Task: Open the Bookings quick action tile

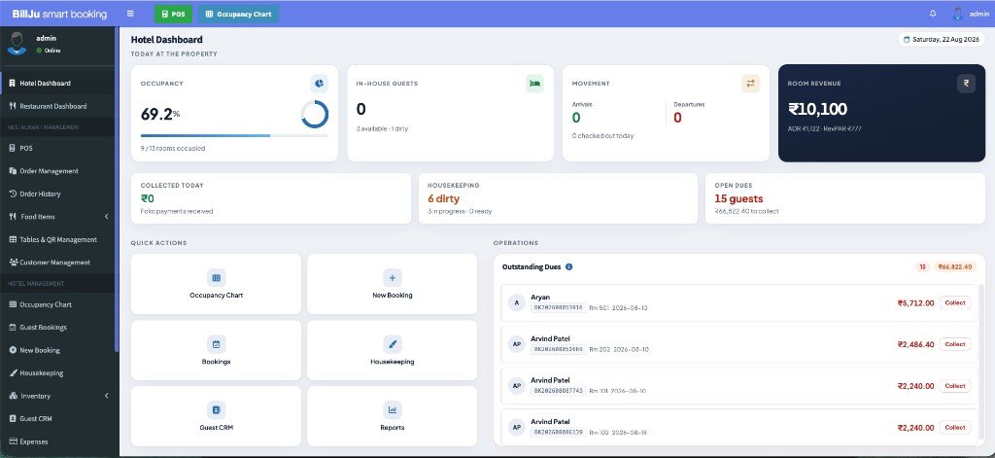Action: (x=217, y=350)
